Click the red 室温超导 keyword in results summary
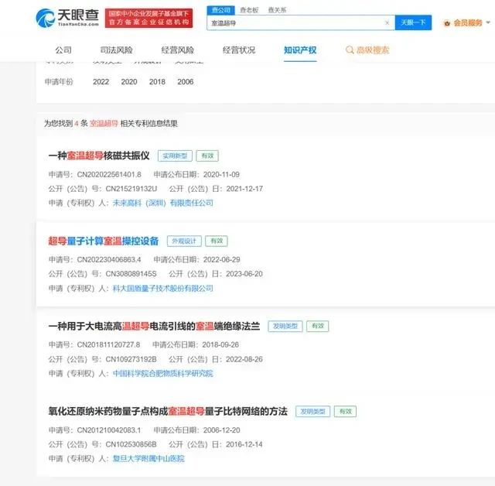495x486 pixels. point(104,124)
